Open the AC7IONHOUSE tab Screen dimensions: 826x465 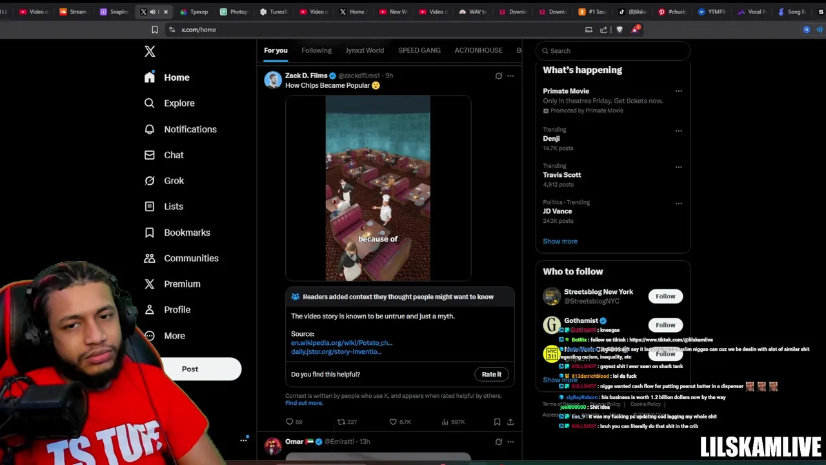pos(478,50)
